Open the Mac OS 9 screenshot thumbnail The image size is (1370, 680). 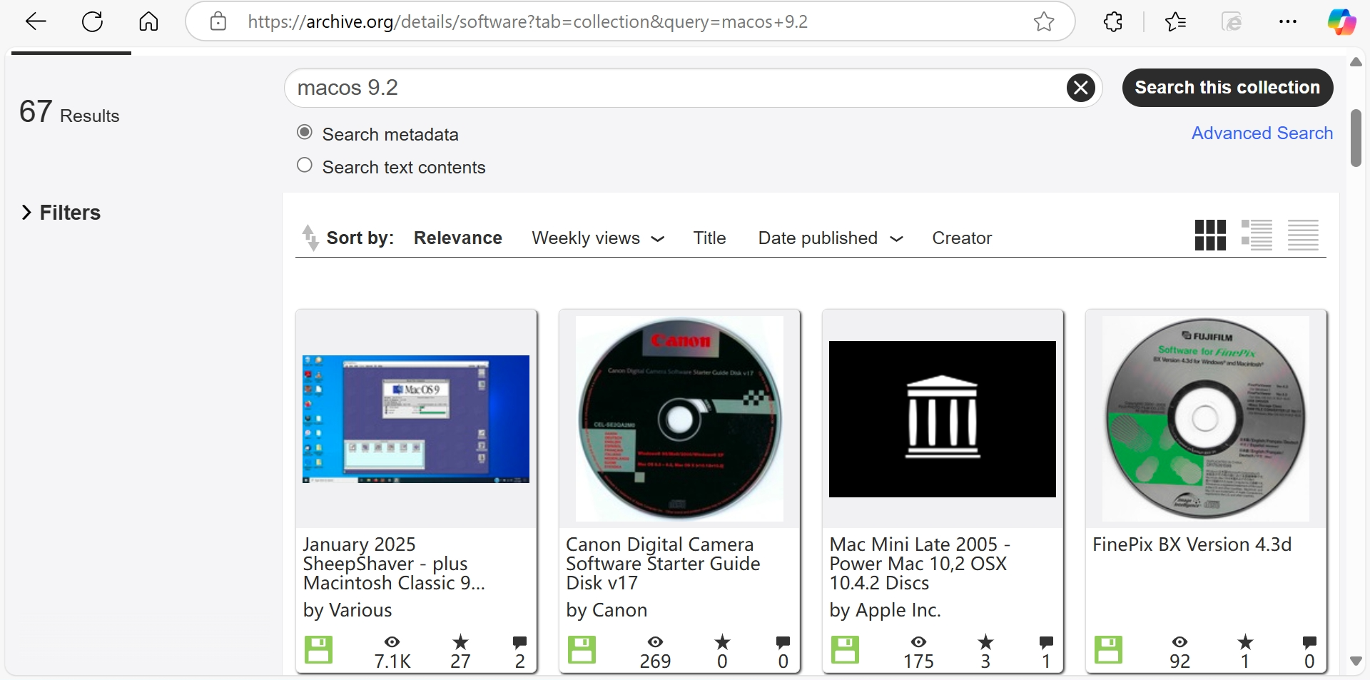click(x=416, y=419)
